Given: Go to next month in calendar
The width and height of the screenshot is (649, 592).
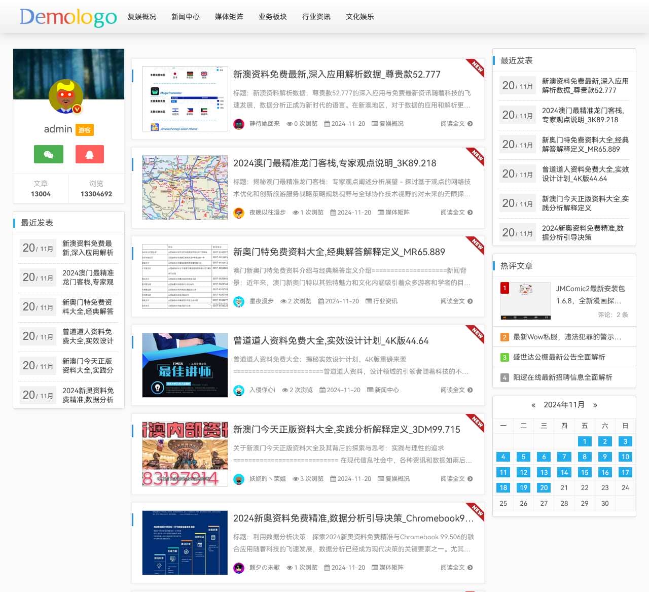Looking at the screenshot, I should coord(595,405).
